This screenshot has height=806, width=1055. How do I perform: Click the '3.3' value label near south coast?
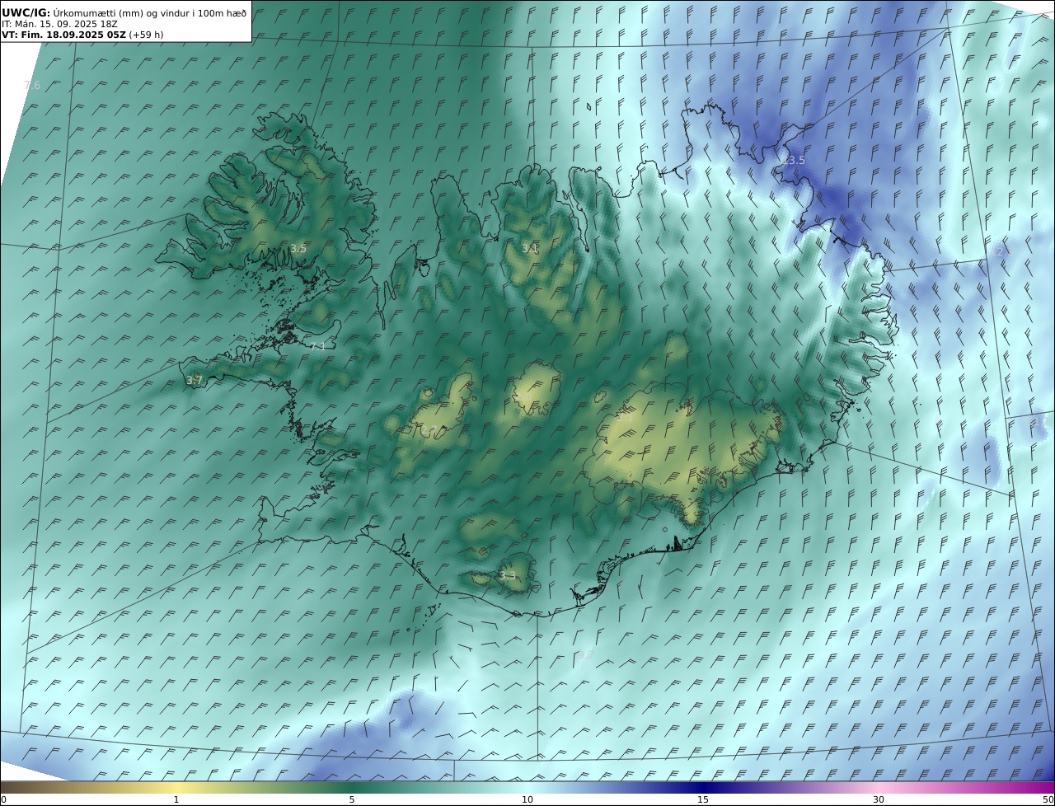tap(507, 575)
